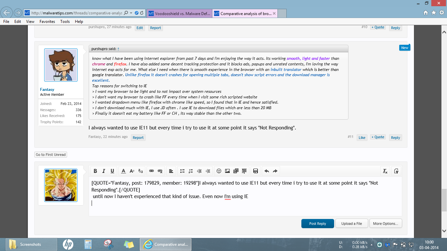447x251 pixels.
Task: Click Report on purshupro's post
Action: (155, 28)
